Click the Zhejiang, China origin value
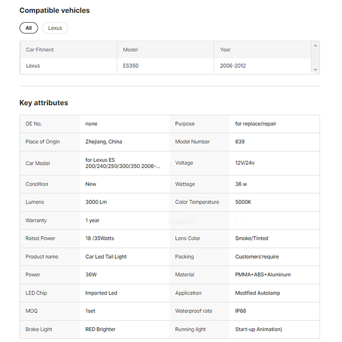 pyautogui.click(x=104, y=141)
